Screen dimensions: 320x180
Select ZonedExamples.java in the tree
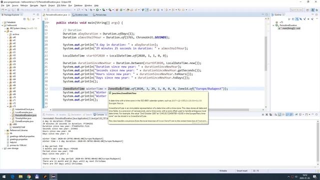(x=24, y=121)
